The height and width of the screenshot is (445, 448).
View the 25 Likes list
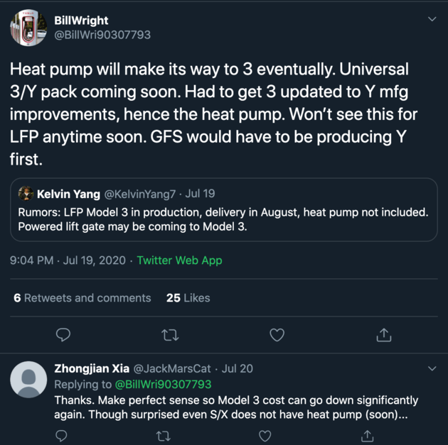point(188,298)
